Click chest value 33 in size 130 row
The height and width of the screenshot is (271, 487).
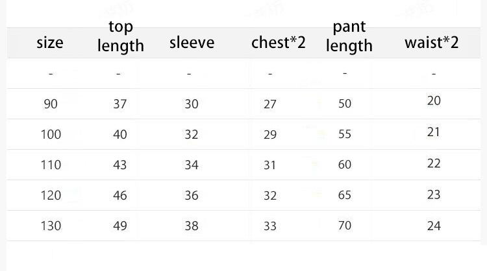270,226
